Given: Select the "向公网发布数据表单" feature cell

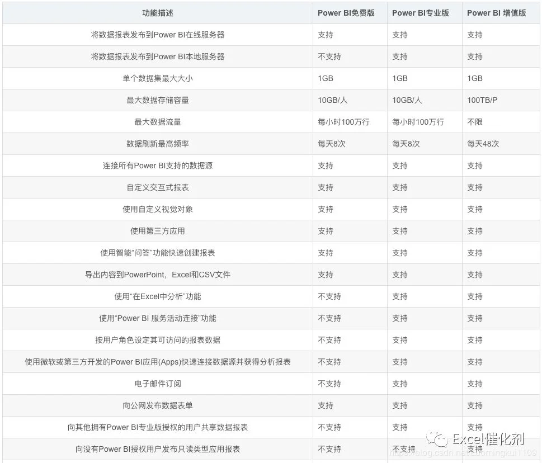Looking at the screenshot, I should coord(158,405).
